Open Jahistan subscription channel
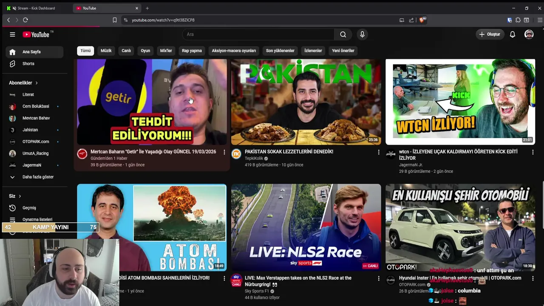This screenshot has width=544, height=306. pos(34,130)
